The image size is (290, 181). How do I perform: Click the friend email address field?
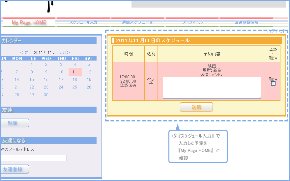click(34, 158)
